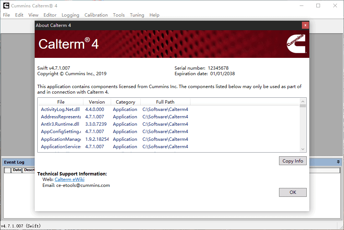
Task: Open the Editor menu
Action: [x=50, y=15]
